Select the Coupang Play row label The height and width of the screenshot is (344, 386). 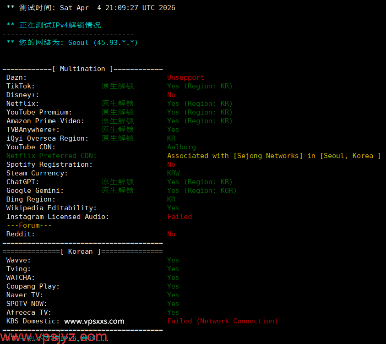pyautogui.click(x=33, y=286)
